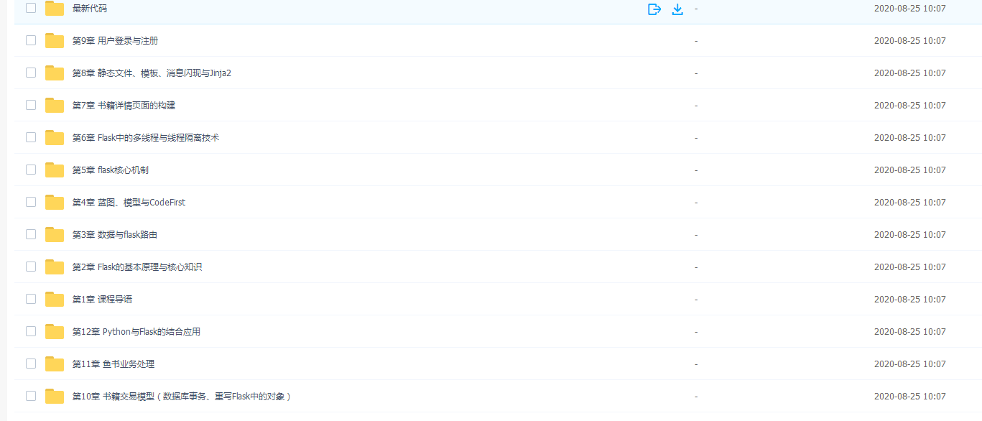Click folder icon of 第1章 课程导语
This screenshot has width=982, height=421.
(x=55, y=300)
